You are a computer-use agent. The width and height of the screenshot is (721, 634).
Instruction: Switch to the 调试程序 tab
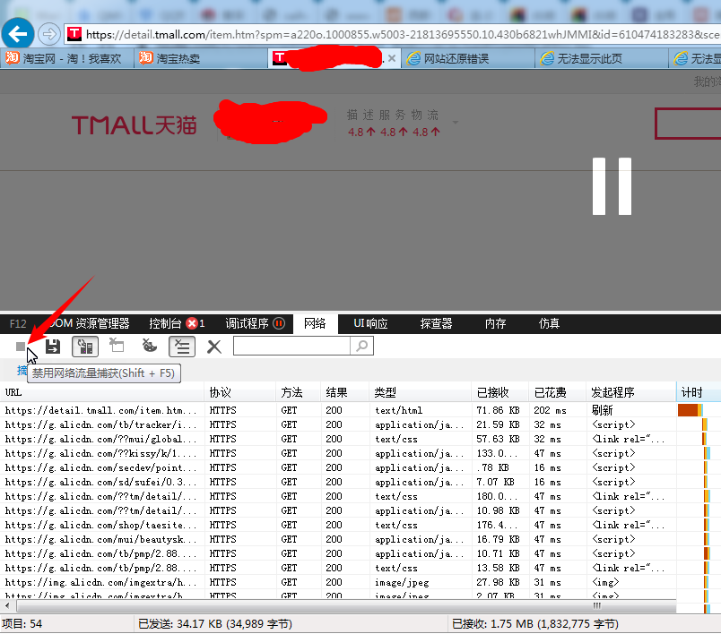pyautogui.click(x=255, y=323)
